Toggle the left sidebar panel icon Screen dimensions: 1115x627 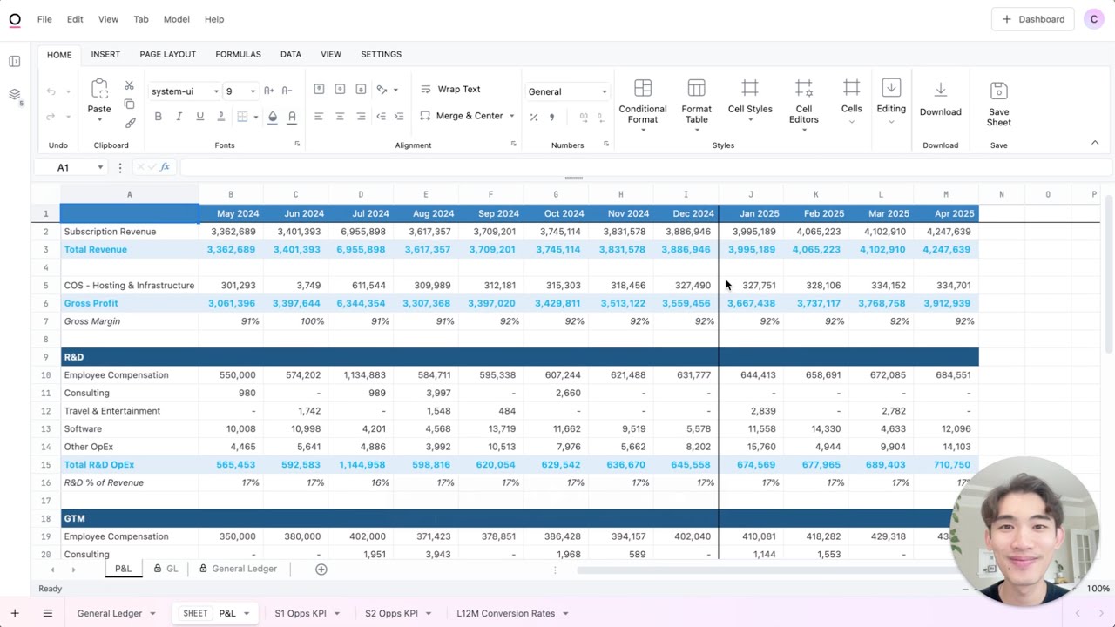point(15,61)
